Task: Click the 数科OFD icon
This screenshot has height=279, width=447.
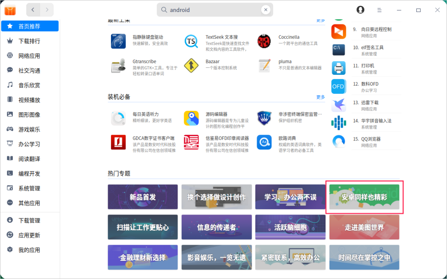Action: (339, 86)
